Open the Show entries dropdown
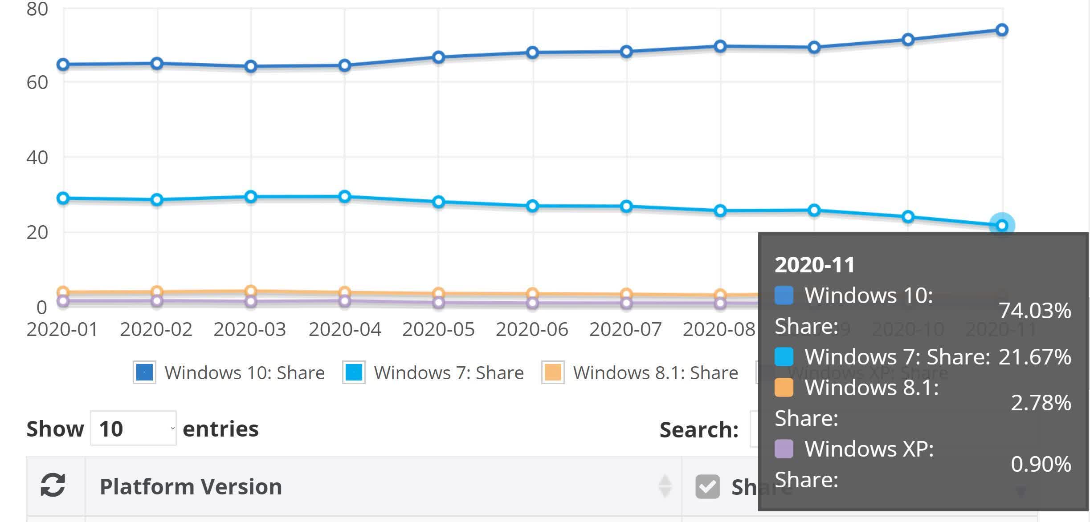The image size is (1090, 522). pos(133,429)
